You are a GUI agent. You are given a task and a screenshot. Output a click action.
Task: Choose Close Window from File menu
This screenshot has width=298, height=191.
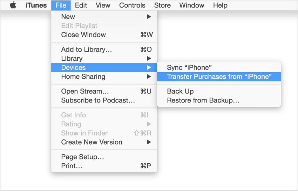[x=83, y=35]
